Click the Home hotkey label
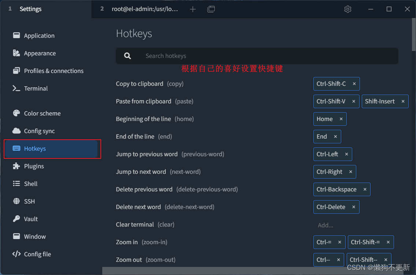Viewport: 416px width, 275px height. 324,119
